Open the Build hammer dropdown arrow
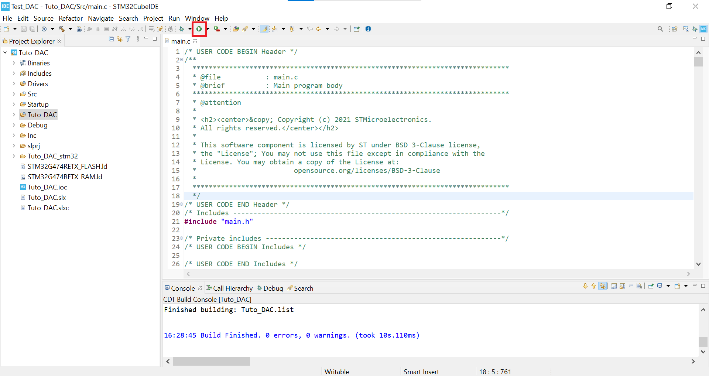Image resolution: width=709 pixels, height=376 pixels. click(70, 29)
